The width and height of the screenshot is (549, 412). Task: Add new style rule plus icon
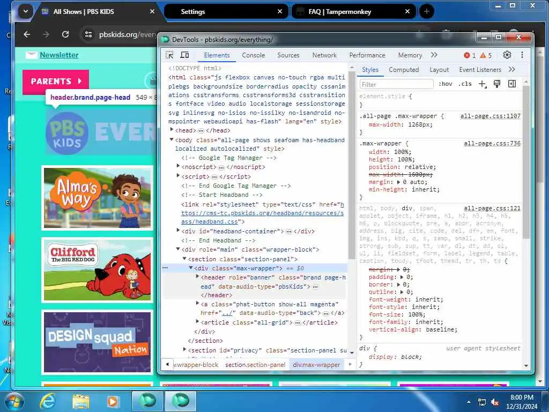[483, 84]
